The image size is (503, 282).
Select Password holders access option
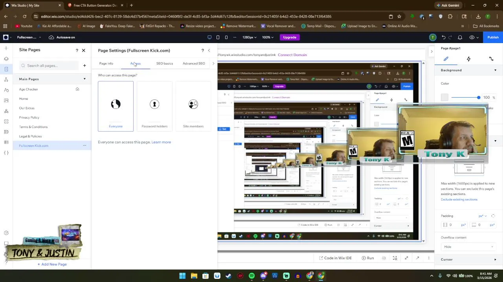pos(154,106)
